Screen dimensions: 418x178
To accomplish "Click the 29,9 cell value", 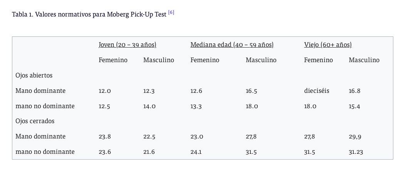I will pos(355,137).
